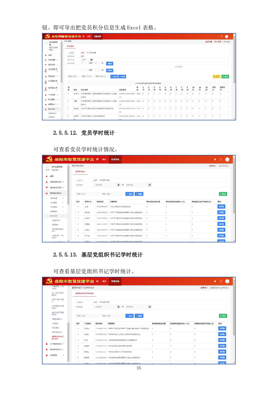Viewport: 277px width, 393px height.
Task: Click yellow 导入 button in top screenshot
Action: point(217,76)
